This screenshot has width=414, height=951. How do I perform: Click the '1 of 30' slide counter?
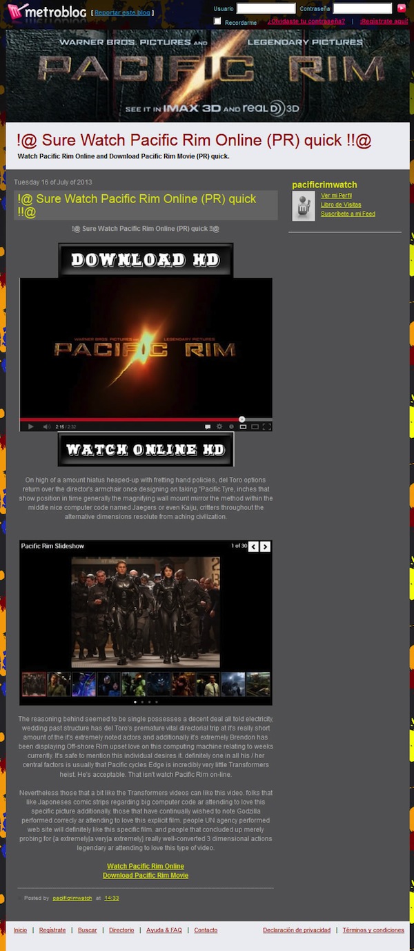tap(239, 546)
